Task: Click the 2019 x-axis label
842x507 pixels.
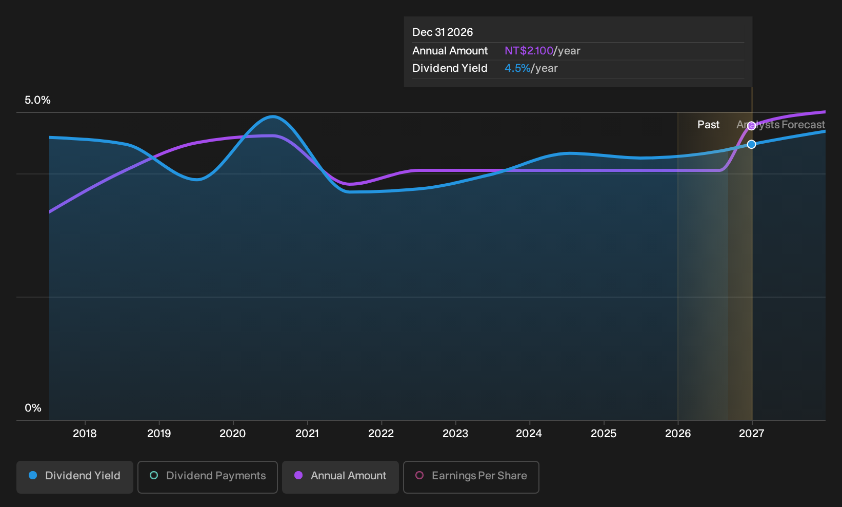Action: coord(159,434)
